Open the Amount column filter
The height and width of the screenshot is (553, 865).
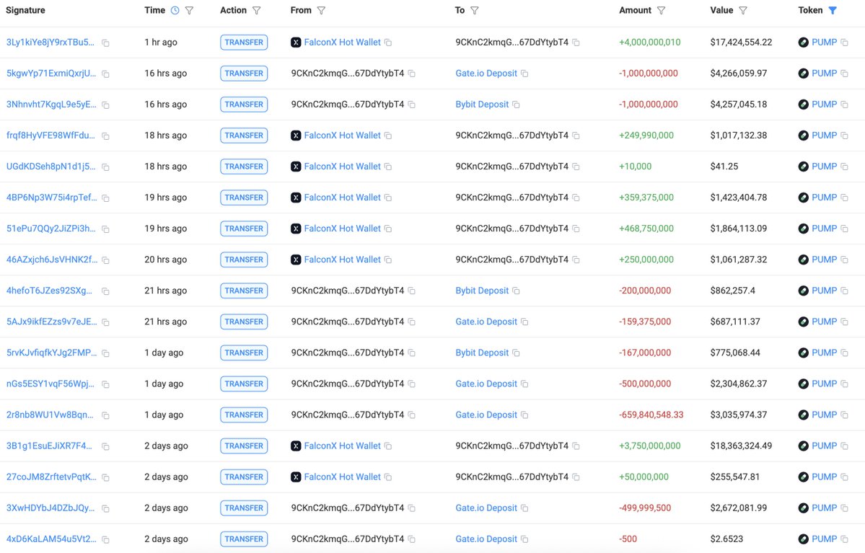tap(661, 11)
